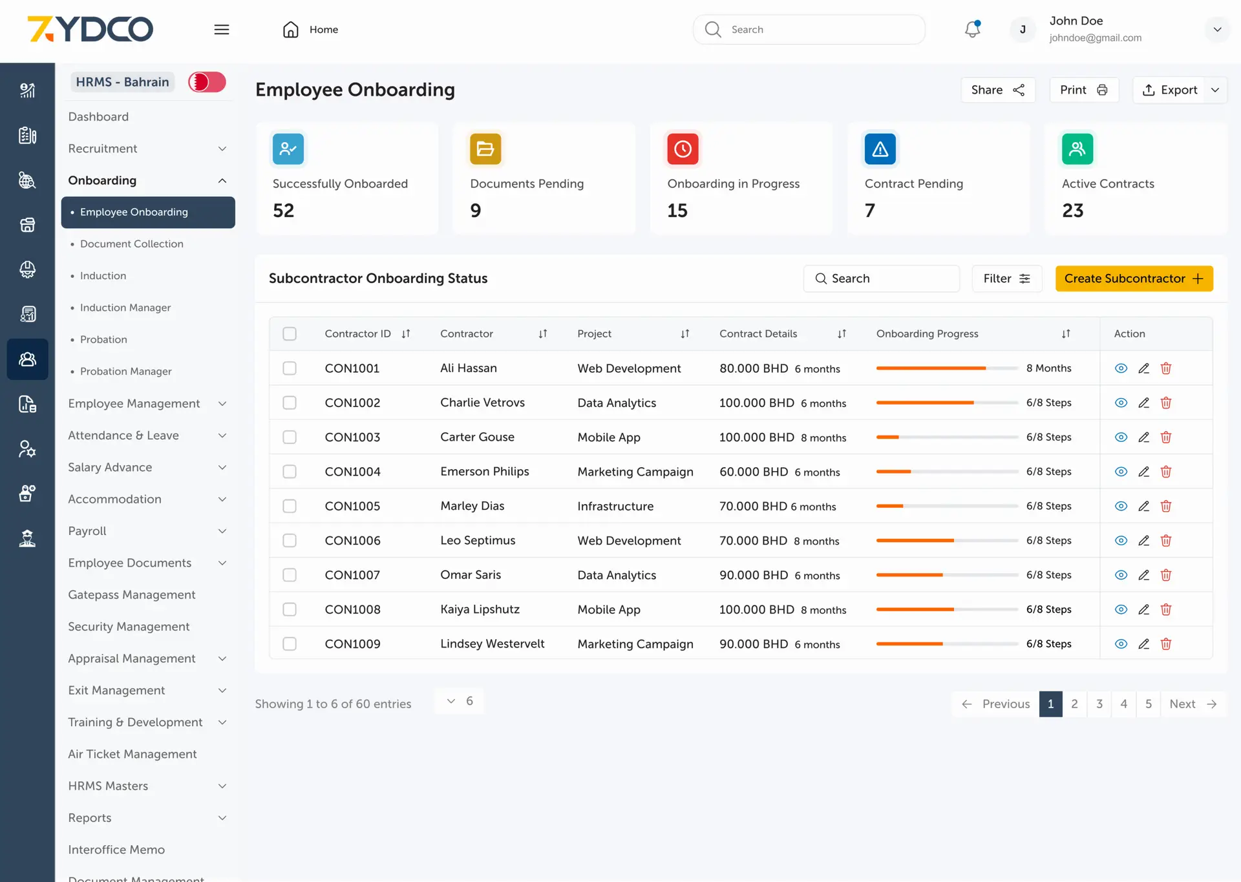Image resolution: width=1241 pixels, height=882 pixels.
Task: Click progress bar for Charlie Vetrovs
Action: tap(946, 403)
